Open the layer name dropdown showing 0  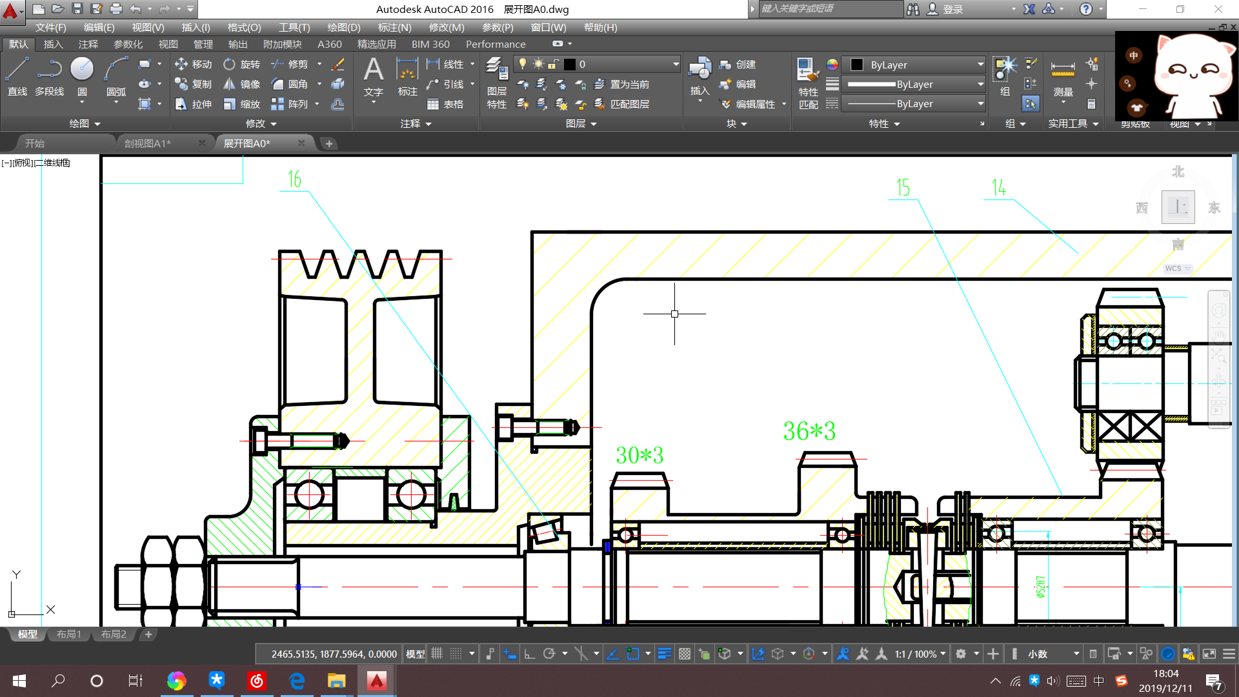coord(676,64)
